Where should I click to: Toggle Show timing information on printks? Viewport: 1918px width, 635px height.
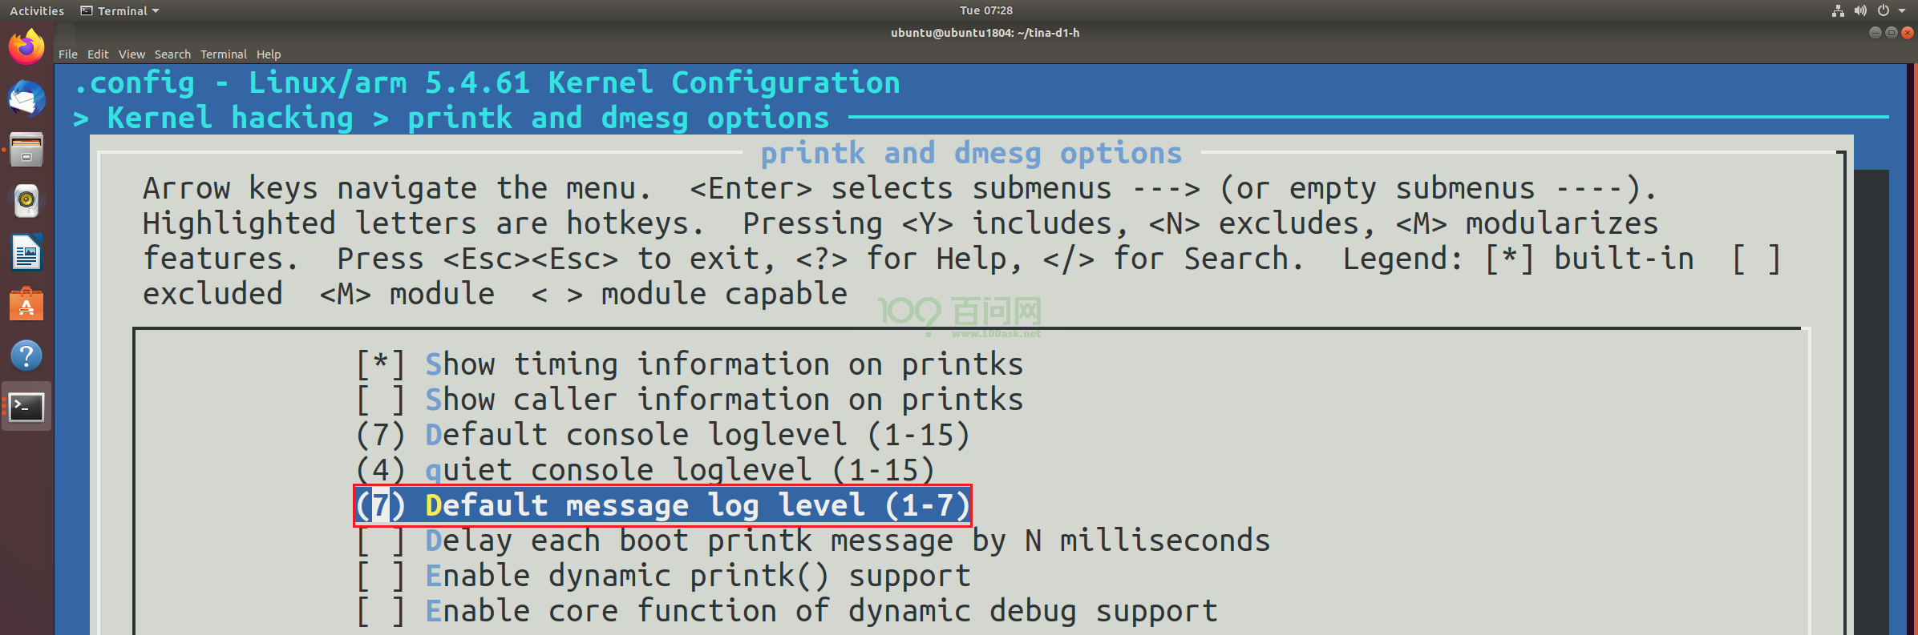(x=690, y=365)
